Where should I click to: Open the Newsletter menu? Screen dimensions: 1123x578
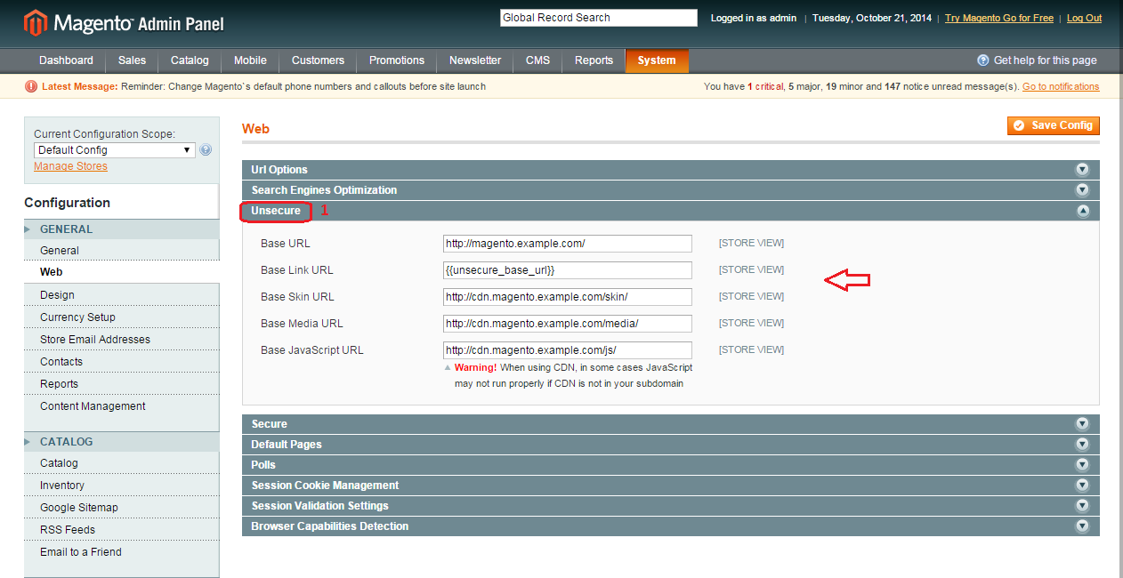(475, 60)
